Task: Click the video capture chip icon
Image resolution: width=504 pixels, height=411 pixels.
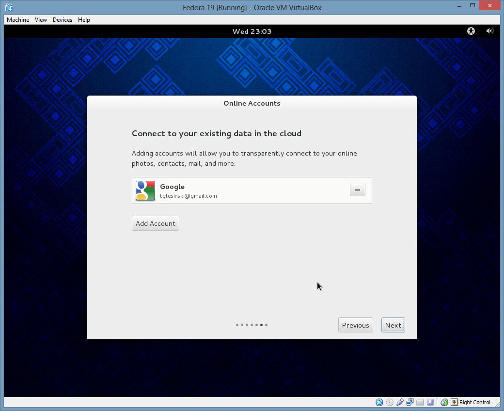Action: [x=430, y=402]
